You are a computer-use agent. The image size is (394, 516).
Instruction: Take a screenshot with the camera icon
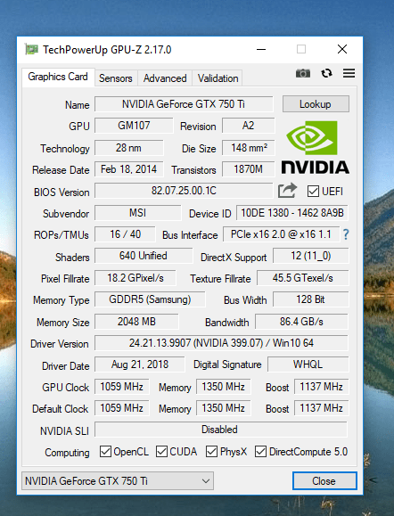[x=303, y=73]
